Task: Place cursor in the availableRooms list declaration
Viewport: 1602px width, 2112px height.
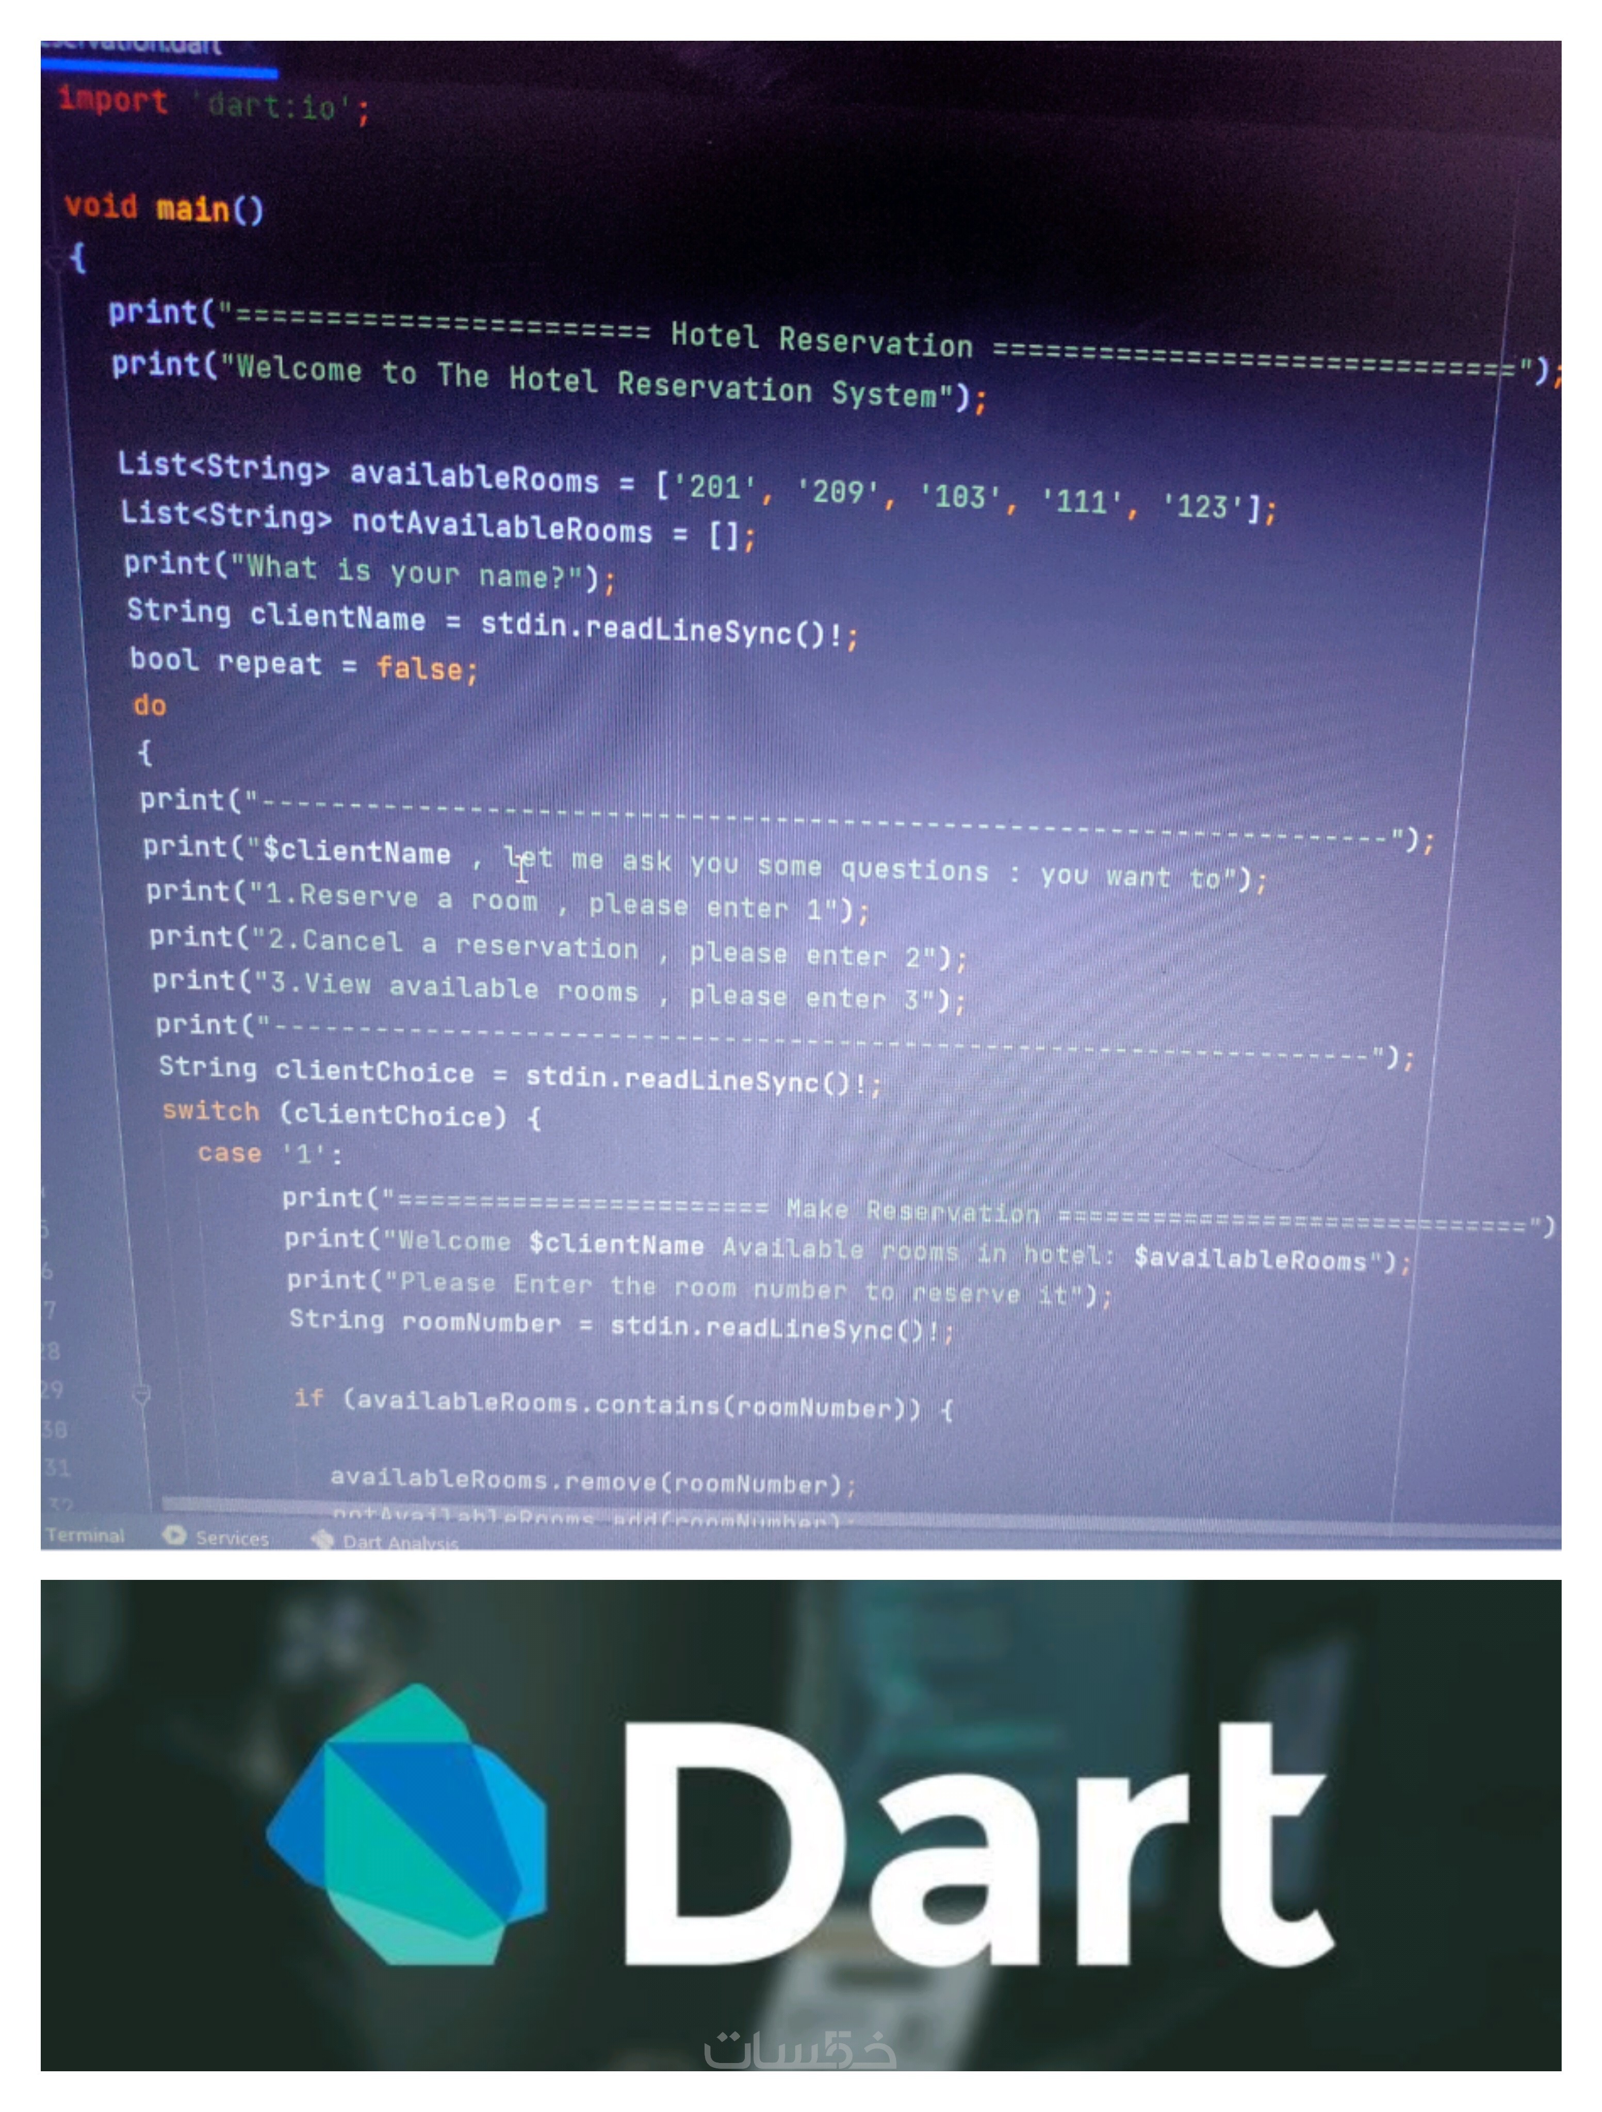Action: tap(474, 475)
